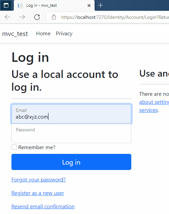
Task: Click the mvc_test brand link
Action: [15, 34]
